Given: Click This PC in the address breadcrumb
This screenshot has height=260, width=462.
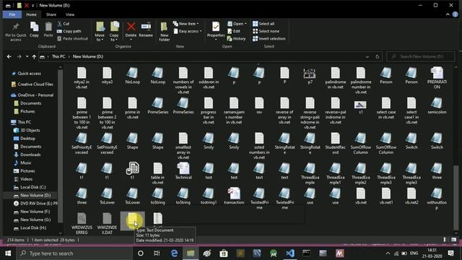Looking at the screenshot, I should pyautogui.click(x=58, y=56).
